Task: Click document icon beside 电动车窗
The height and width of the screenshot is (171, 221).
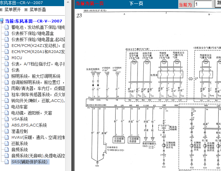Action: [x=7, y=107]
